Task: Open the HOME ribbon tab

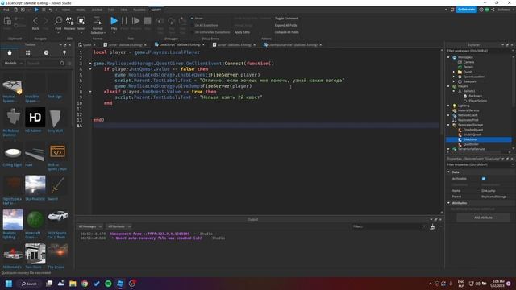Action: pyautogui.click(x=65, y=10)
